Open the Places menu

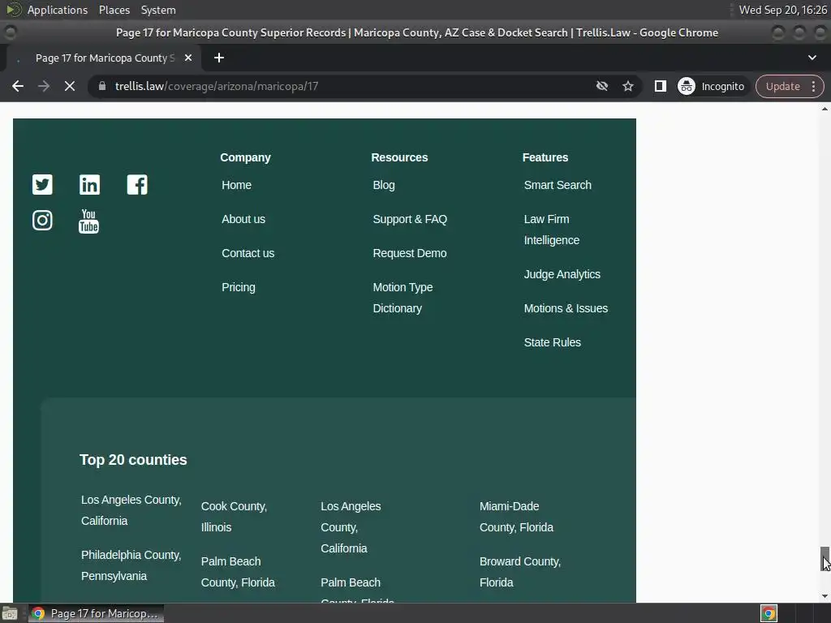[x=114, y=10]
